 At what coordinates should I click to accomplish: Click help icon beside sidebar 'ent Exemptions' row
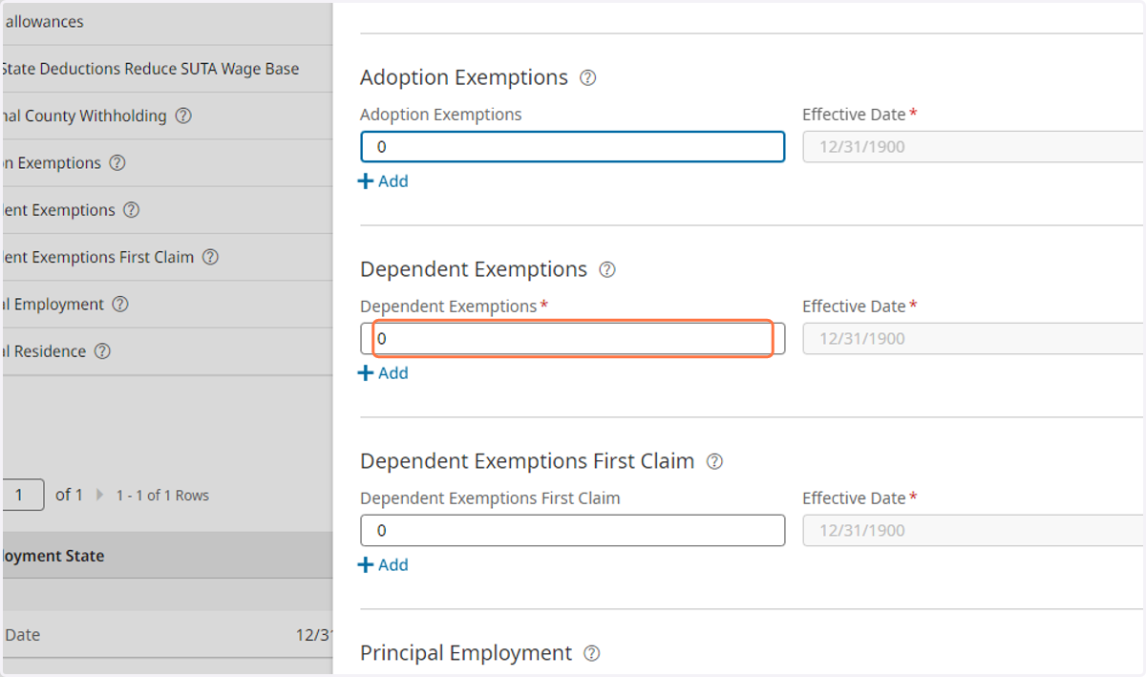coord(132,210)
